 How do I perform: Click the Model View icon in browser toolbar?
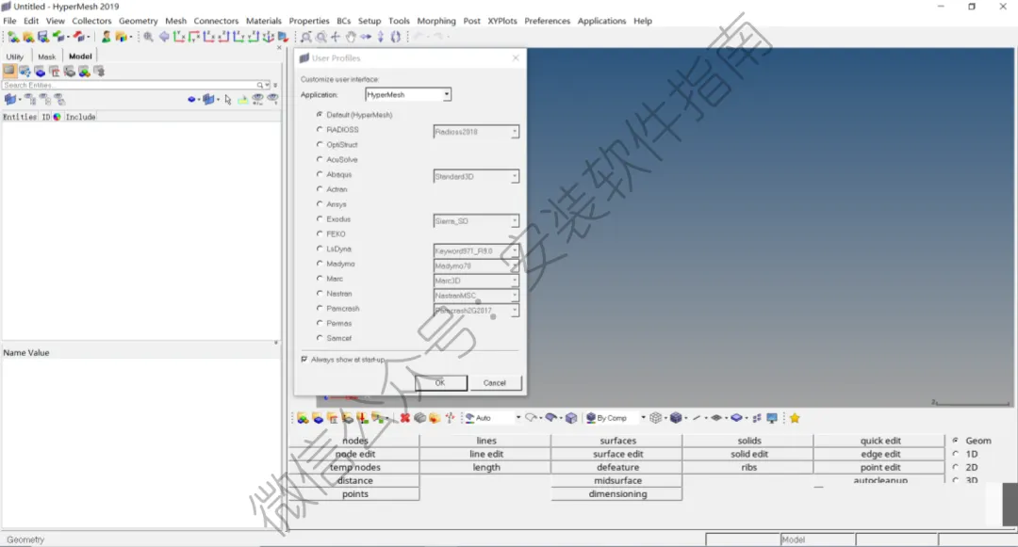click(9, 72)
